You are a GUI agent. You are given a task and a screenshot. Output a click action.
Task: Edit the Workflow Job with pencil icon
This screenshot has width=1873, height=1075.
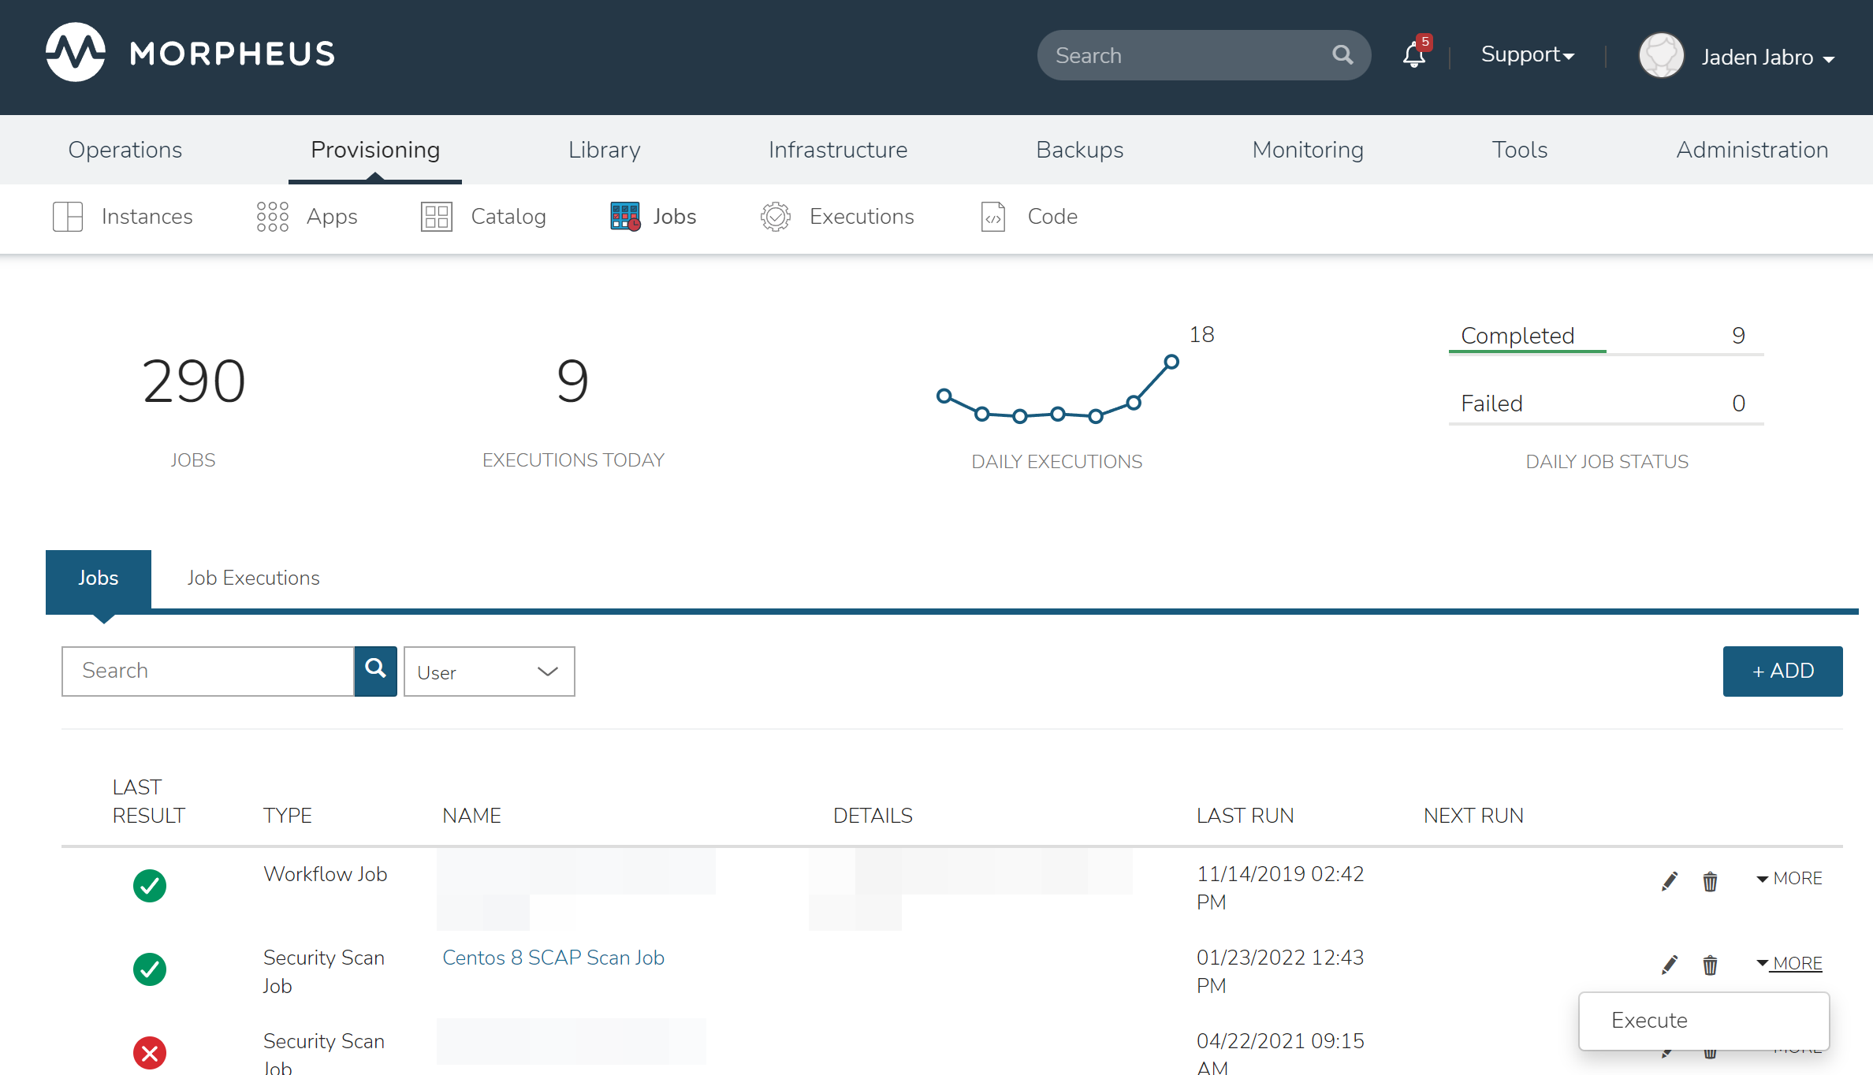[1669, 881]
